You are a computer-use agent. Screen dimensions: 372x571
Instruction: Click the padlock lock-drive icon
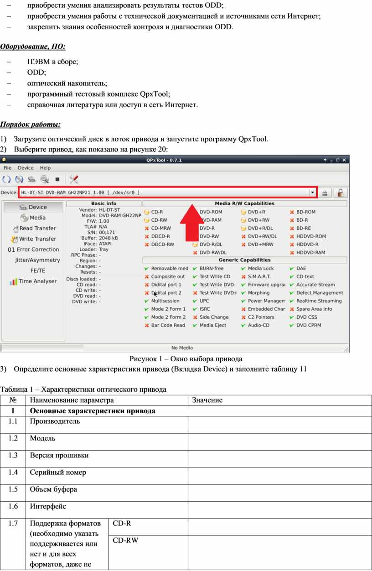(340, 193)
